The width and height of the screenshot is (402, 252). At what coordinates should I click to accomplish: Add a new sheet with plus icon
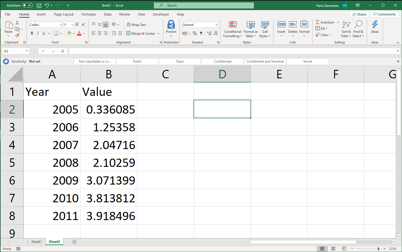(x=75, y=242)
